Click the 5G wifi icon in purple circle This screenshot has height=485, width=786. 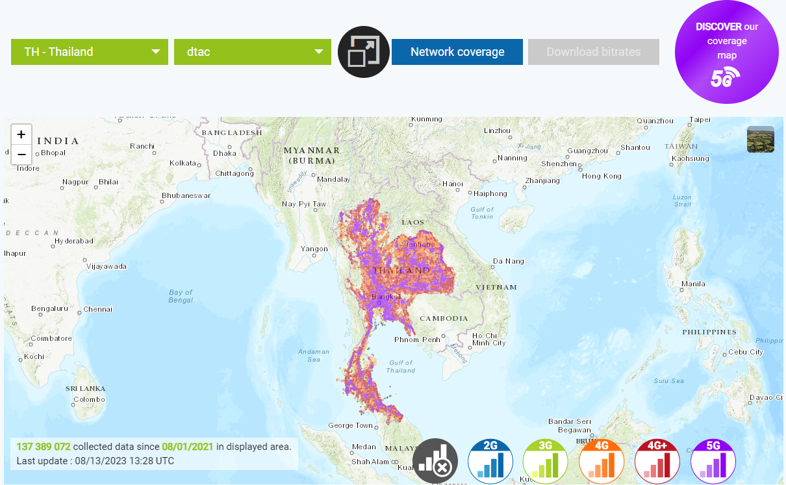point(726,77)
